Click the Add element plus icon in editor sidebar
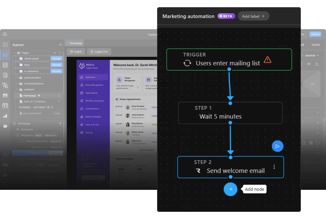 click(5, 45)
